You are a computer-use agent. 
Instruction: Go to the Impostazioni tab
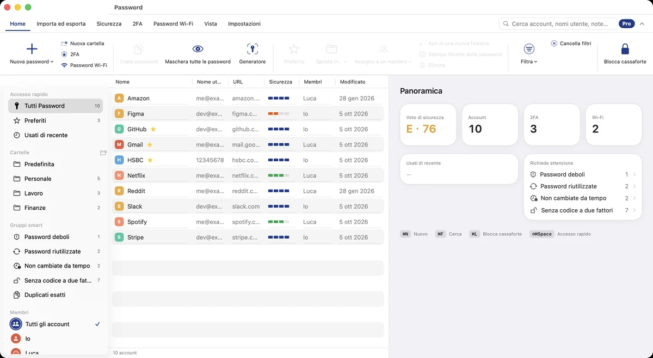click(x=244, y=24)
